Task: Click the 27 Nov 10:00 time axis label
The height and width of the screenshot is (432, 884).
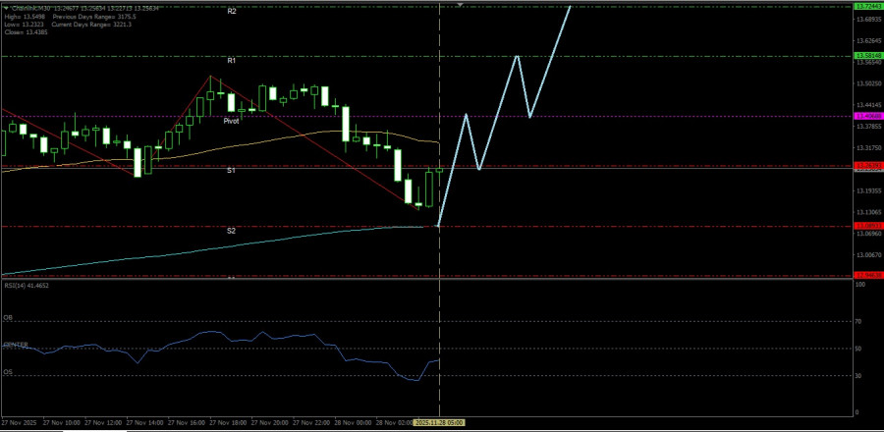Action: pyautogui.click(x=60, y=422)
